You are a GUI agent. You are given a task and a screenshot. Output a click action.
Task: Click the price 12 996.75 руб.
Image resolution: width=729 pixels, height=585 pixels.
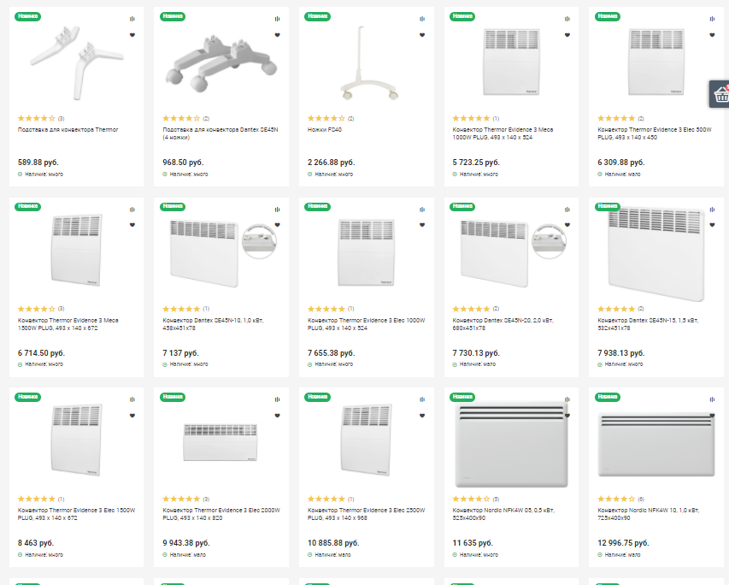point(623,543)
